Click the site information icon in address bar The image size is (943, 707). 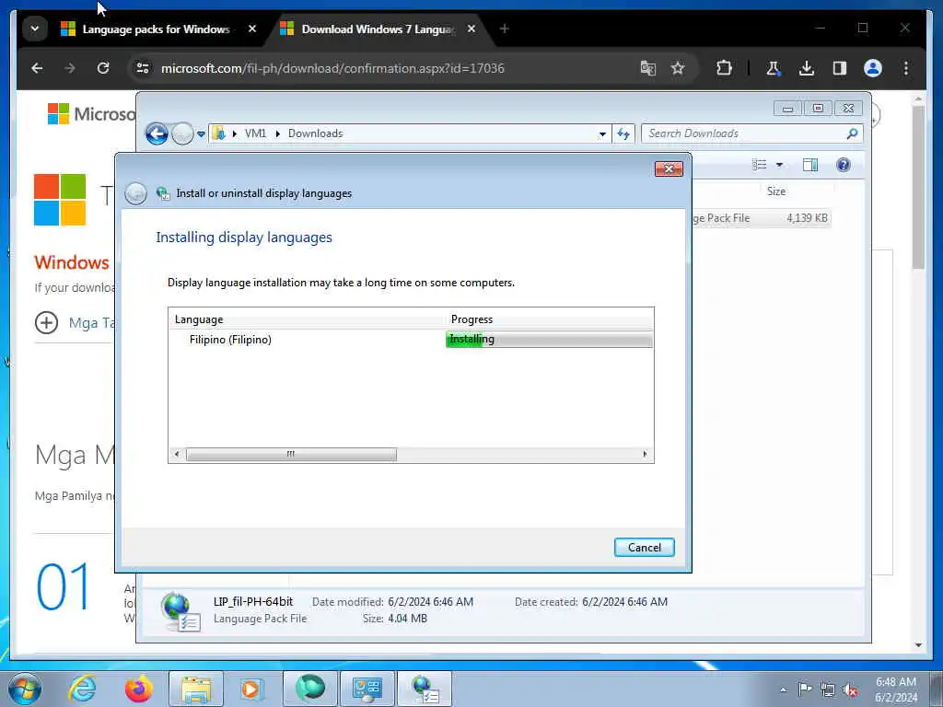pyautogui.click(x=143, y=68)
